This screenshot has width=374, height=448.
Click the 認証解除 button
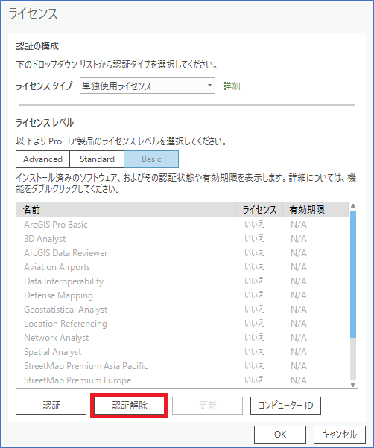coord(129,405)
